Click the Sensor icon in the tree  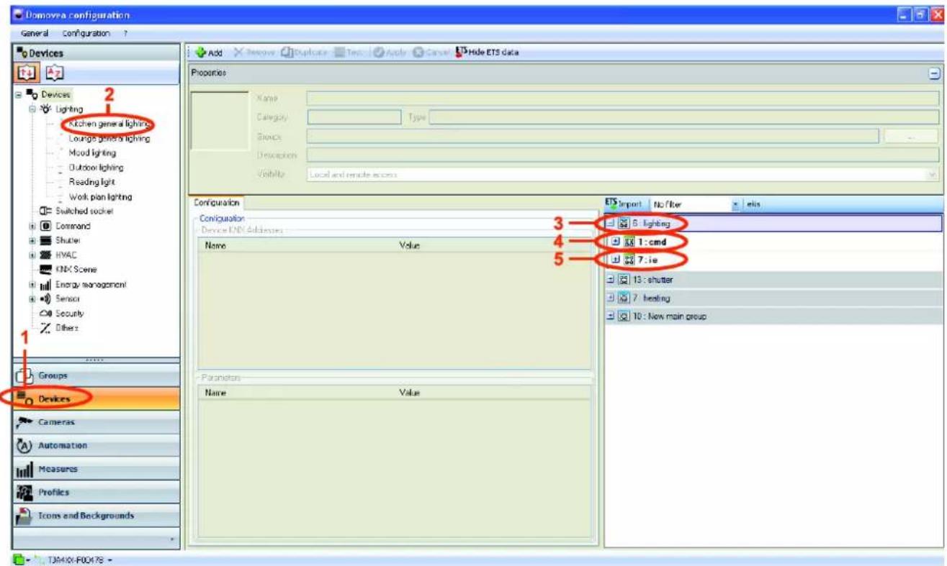click(x=45, y=299)
